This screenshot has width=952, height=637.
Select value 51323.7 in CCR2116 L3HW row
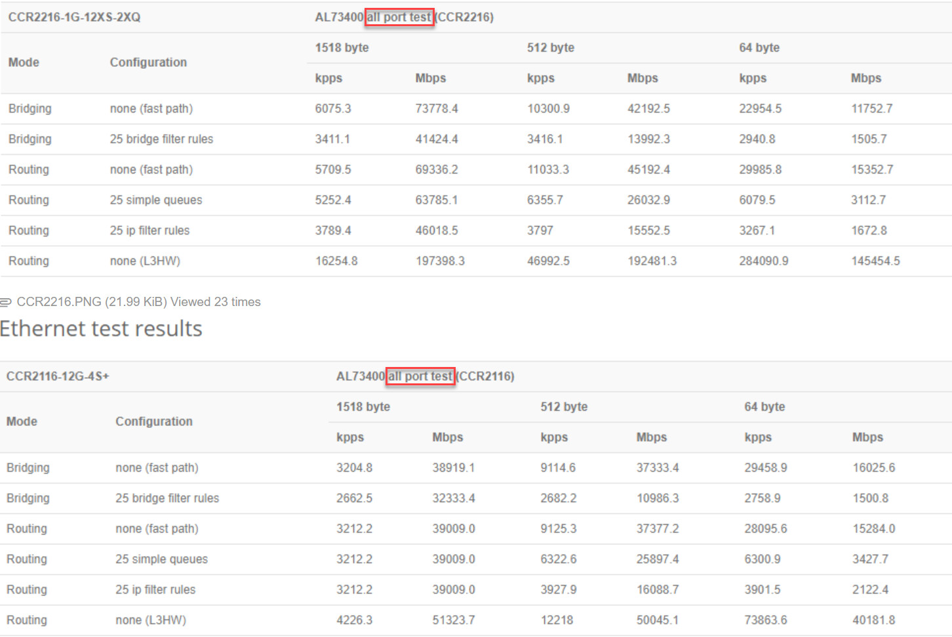click(453, 620)
